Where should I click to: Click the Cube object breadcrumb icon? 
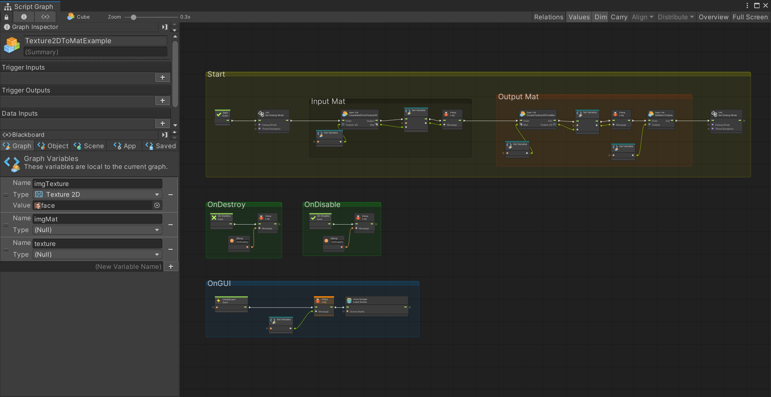(71, 16)
